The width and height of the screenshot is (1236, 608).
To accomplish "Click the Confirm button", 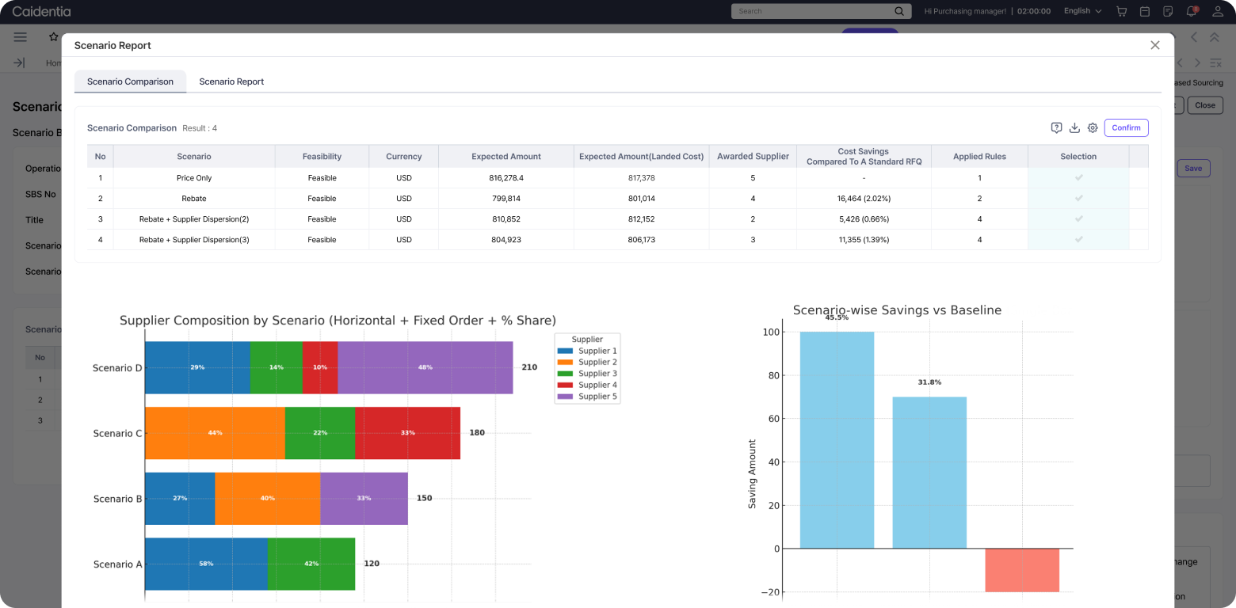I will tap(1126, 127).
